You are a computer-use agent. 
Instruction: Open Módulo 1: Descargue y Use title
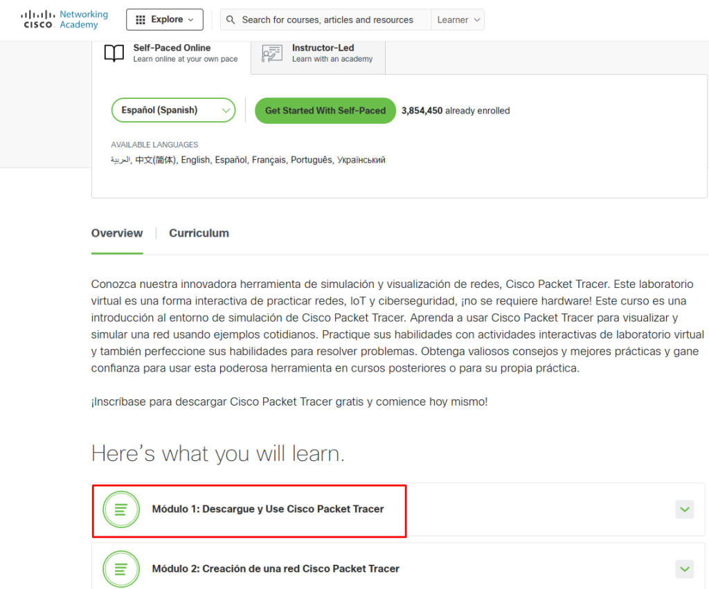click(268, 509)
